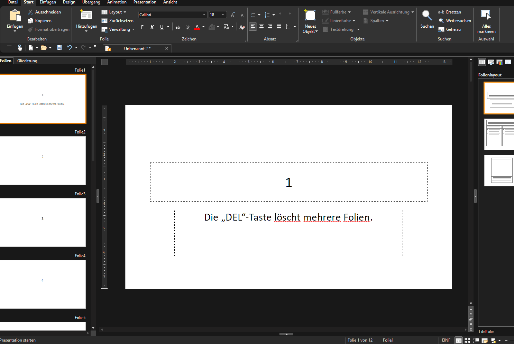Decrease font size with A- icon

coord(242,15)
